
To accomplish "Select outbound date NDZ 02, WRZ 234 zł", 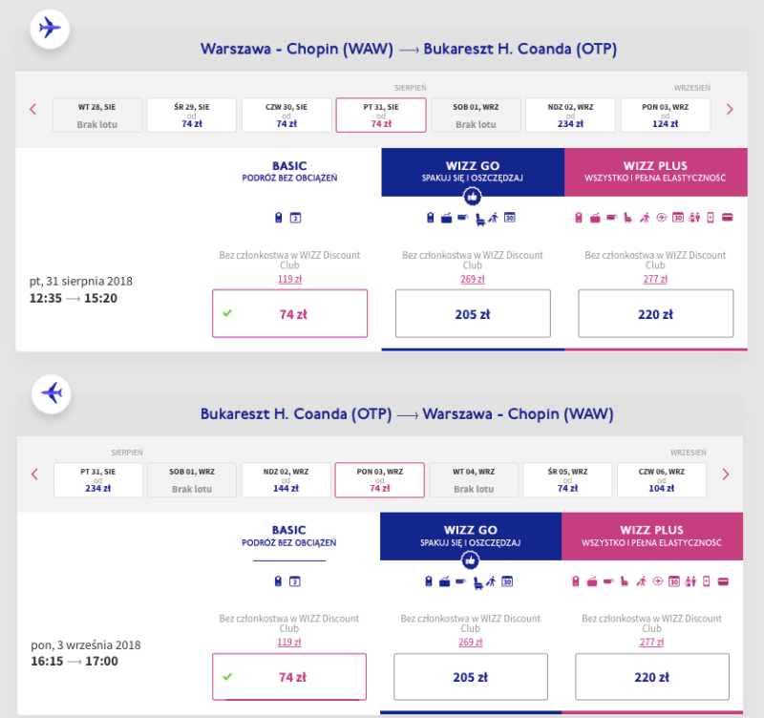I will point(570,115).
